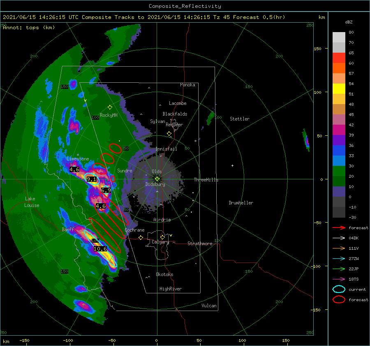
Task: Select the Banff label
Action: click(68, 230)
